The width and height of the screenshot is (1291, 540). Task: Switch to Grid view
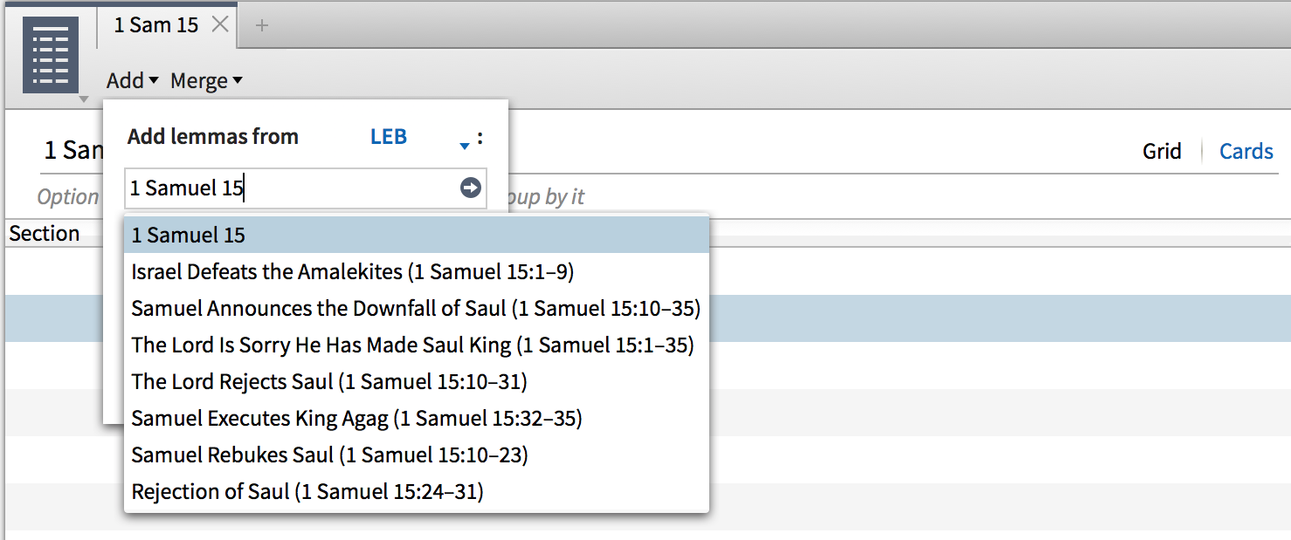click(x=1162, y=152)
